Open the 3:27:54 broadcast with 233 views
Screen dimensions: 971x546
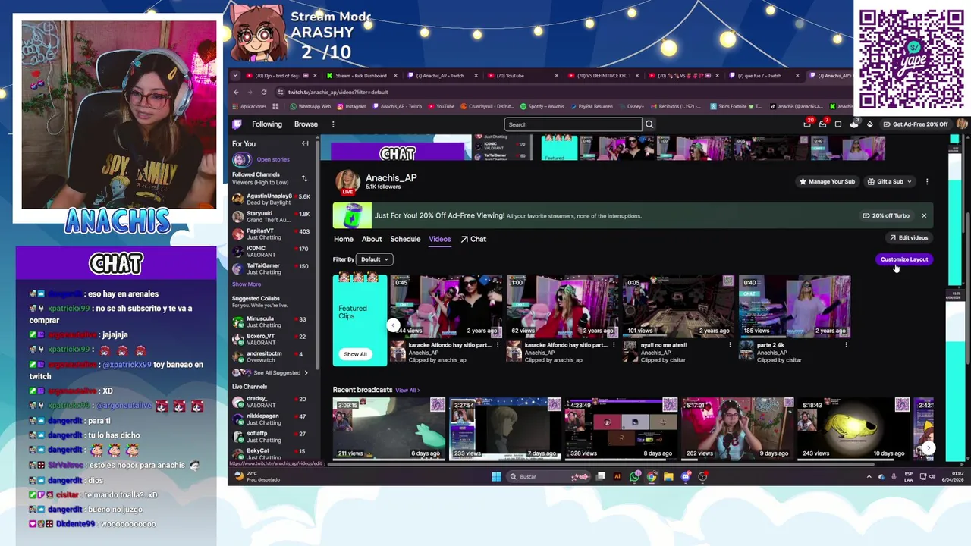505,428
